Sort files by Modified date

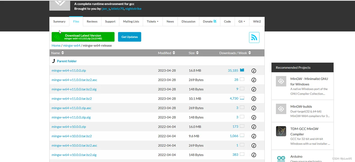click(x=167, y=53)
